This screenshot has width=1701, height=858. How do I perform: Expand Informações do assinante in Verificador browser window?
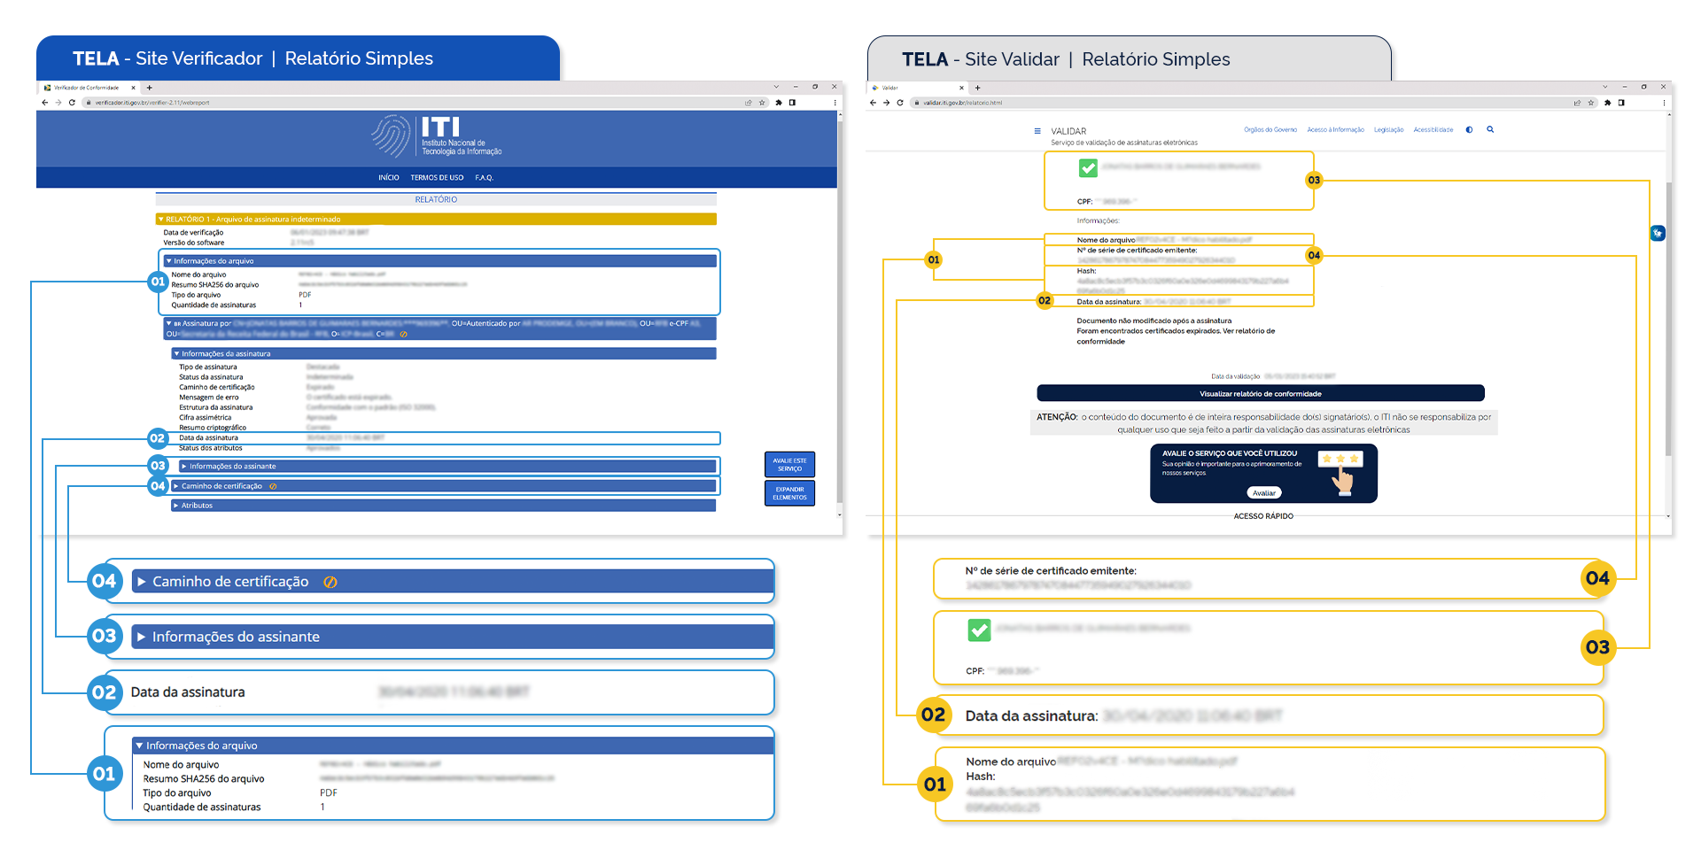[x=447, y=466]
